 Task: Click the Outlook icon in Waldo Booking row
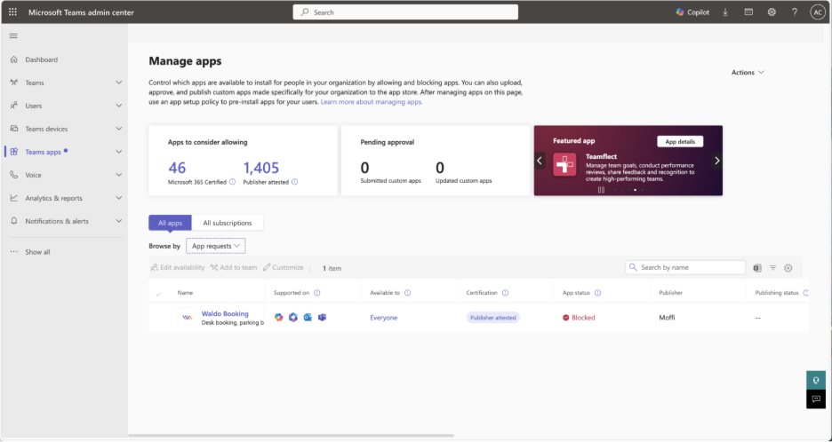click(308, 318)
